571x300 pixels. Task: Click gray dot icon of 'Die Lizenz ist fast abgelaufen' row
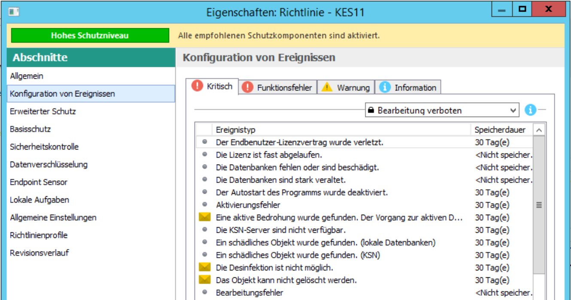click(x=205, y=154)
